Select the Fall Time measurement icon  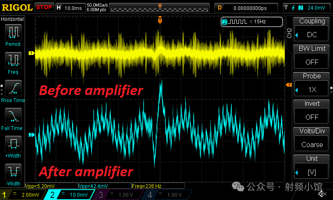click(x=13, y=117)
